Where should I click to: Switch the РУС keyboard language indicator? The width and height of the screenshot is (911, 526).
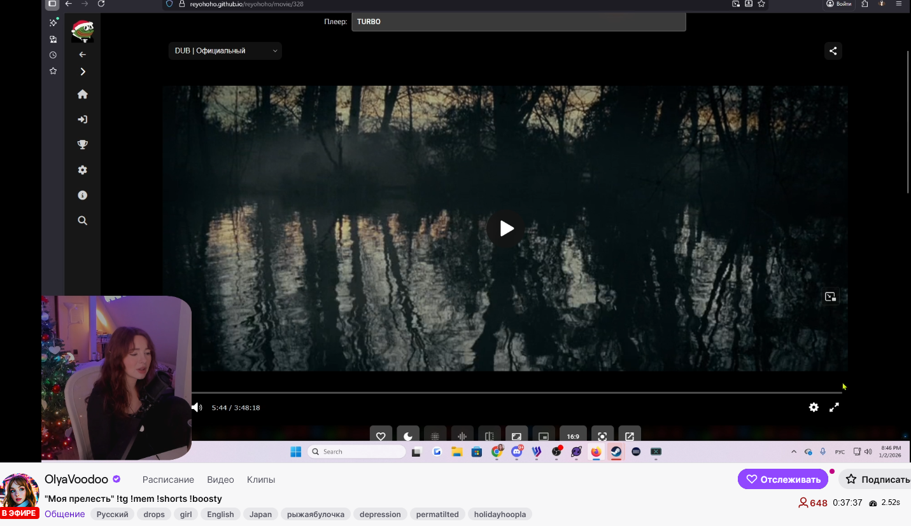tap(840, 452)
